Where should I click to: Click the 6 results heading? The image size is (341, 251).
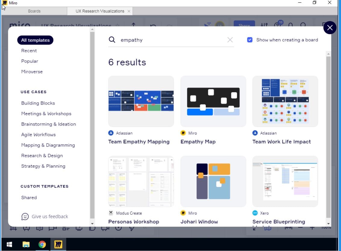coord(127,62)
